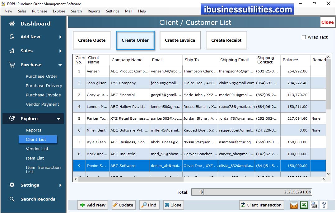Expand the Settings sidebar section

(60, 185)
